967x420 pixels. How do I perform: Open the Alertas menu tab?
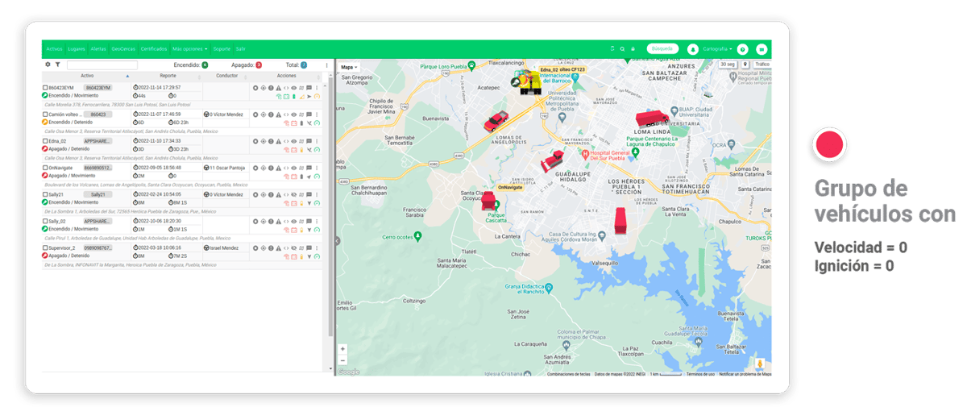[98, 49]
